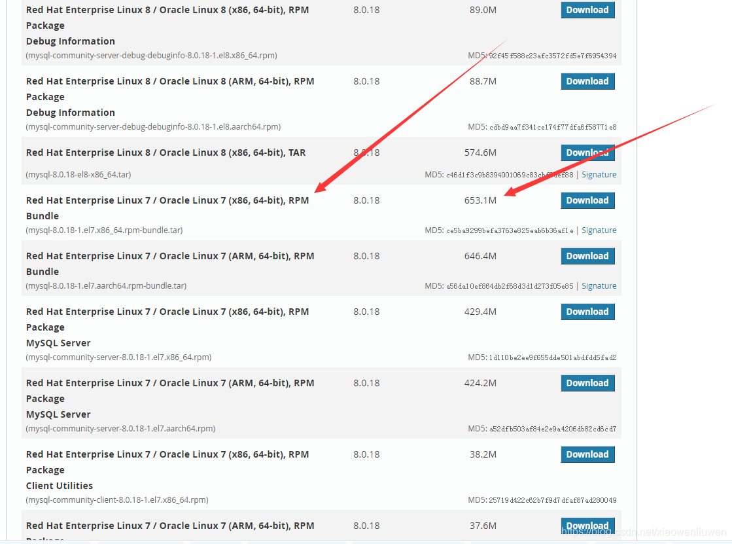Screen dimensions: 732x544
Task: Click the Client Utilities label
Action: tap(60, 486)
